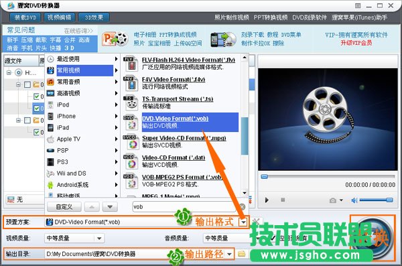This screenshot has height=266, width=402.
Task: Stop the preview playback
Action: click(283, 200)
